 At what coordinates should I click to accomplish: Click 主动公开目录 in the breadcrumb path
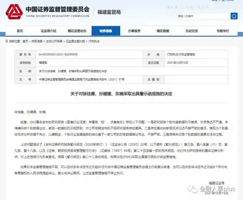(54, 41)
